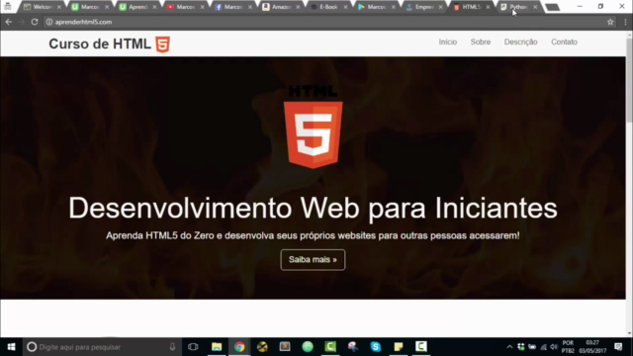Bookmark this page with the star icon
This screenshot has width=633, height=356.
610,22
